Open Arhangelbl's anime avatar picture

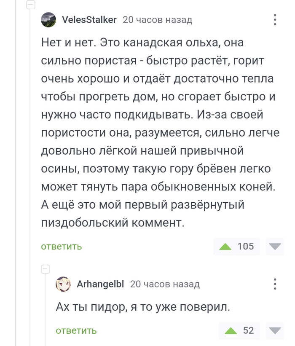(x=63, y=284)
